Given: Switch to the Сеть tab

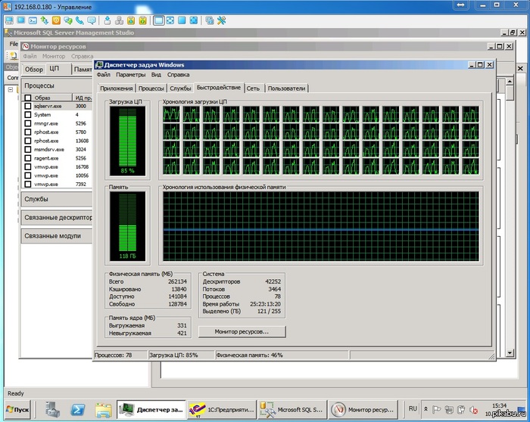Looking at the screenshot, I should point(253,88).
